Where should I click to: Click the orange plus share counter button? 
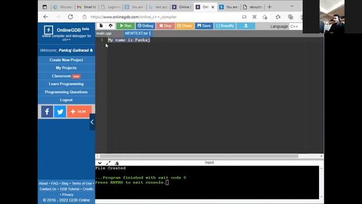tap(79, 112)
